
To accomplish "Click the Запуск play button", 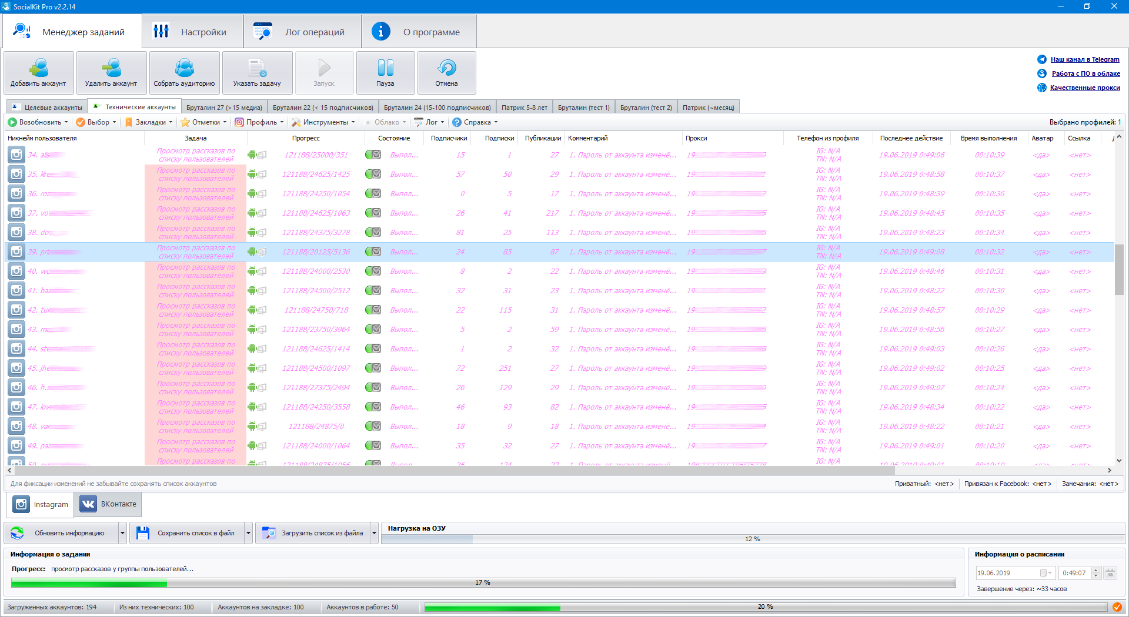I will tap(325, 73).
